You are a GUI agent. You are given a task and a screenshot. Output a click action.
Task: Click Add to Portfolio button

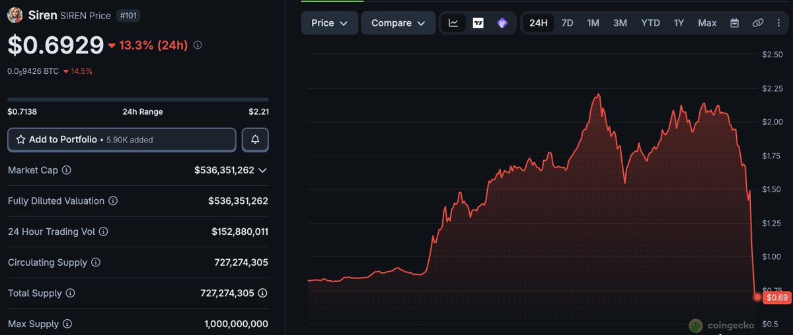coord(122,140)
